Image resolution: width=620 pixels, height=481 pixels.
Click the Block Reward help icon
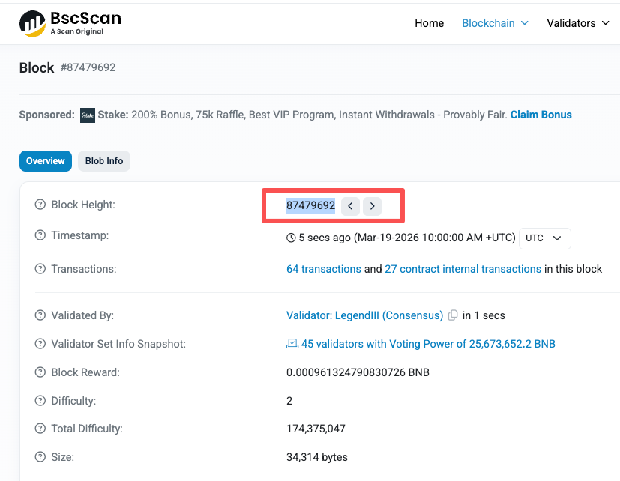tap(40, 373)
